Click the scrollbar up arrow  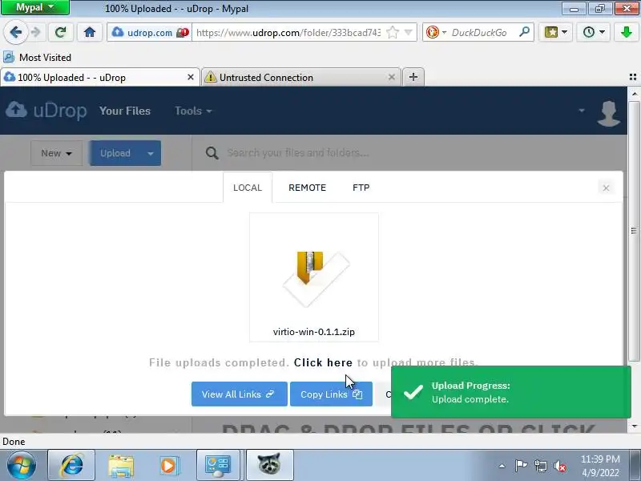[634, 94]
